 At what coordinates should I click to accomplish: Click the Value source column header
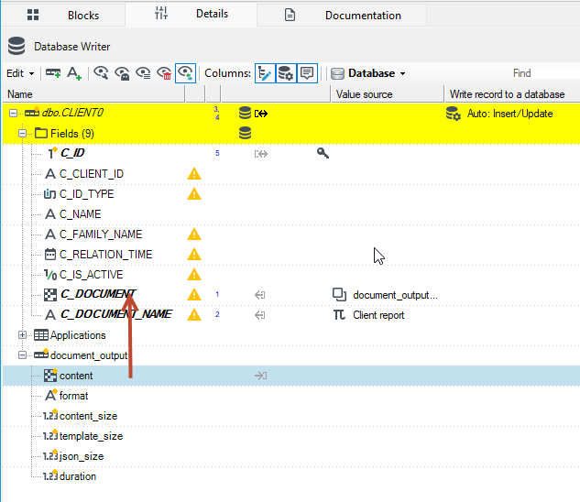[x=387, y=94]
